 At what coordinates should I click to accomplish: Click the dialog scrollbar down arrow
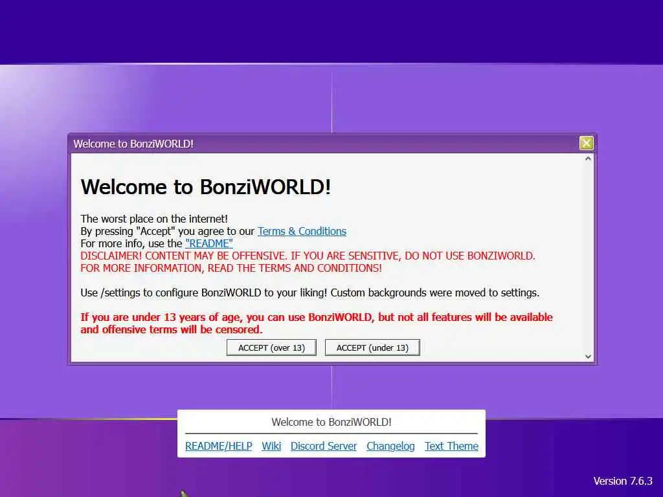[x=588, y=357]
